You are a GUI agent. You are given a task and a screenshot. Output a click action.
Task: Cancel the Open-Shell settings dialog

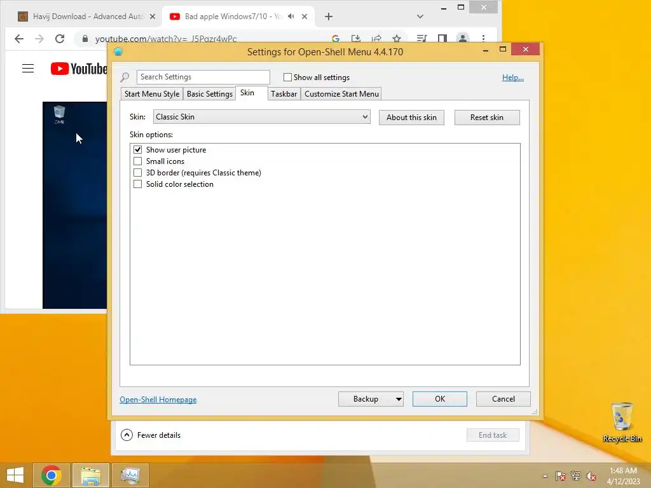coord(504,399)
